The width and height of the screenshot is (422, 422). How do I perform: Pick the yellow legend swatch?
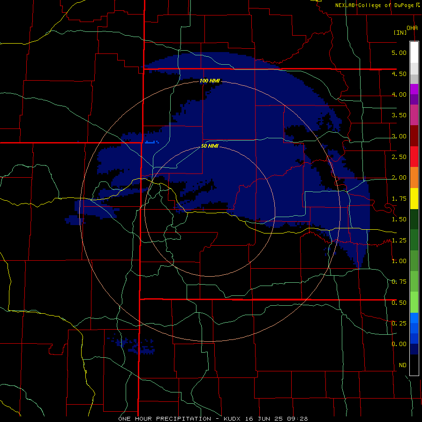click(x=414, y=198)
